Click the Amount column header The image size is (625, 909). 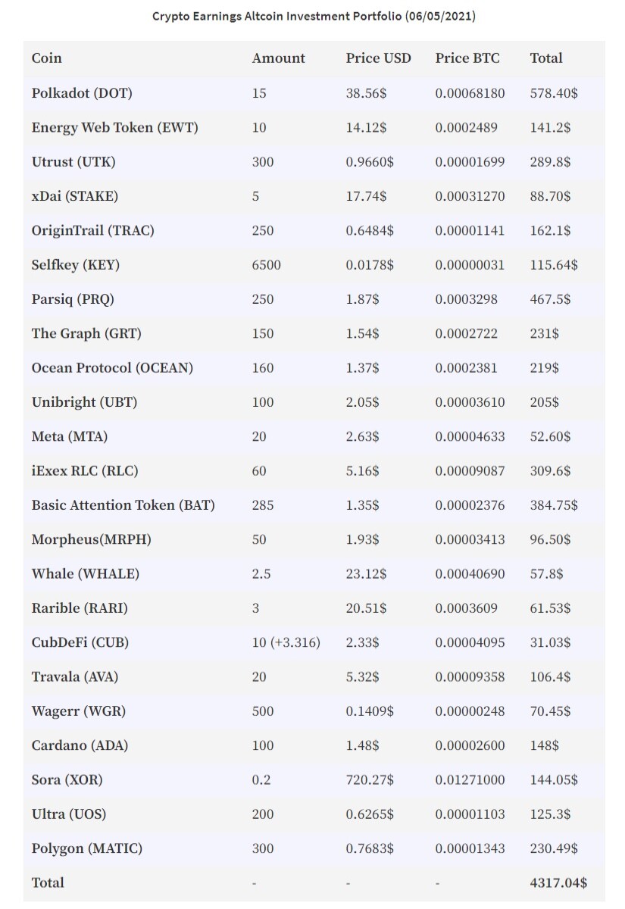click(x=279, y=58)
